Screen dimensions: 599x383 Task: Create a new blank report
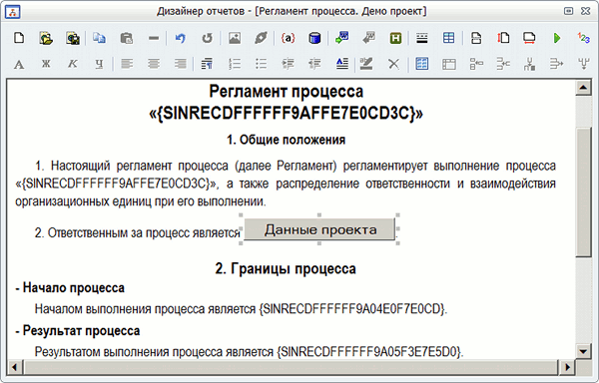(19, 38)
